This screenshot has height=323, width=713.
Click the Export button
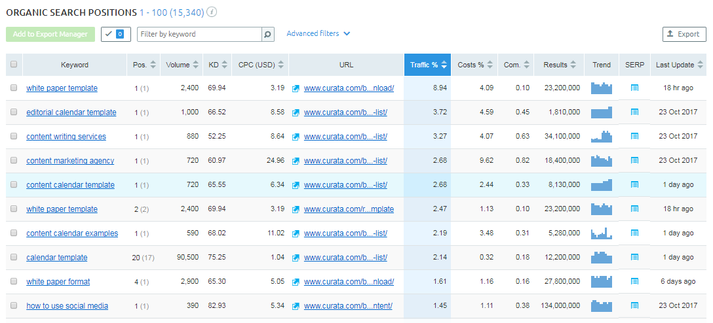click(x=684, y=34)
